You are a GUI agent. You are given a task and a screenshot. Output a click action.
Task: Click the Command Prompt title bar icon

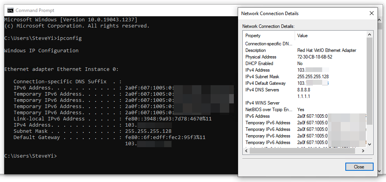10,10
